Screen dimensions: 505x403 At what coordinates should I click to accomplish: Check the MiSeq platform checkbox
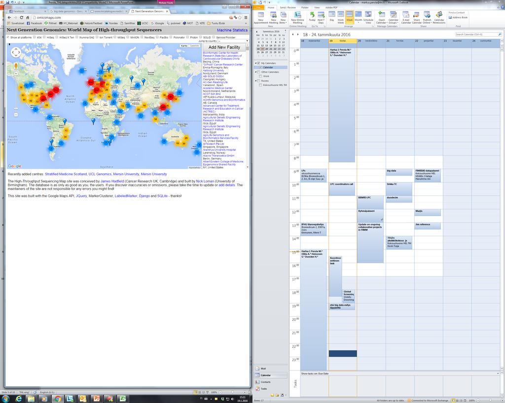115,37
